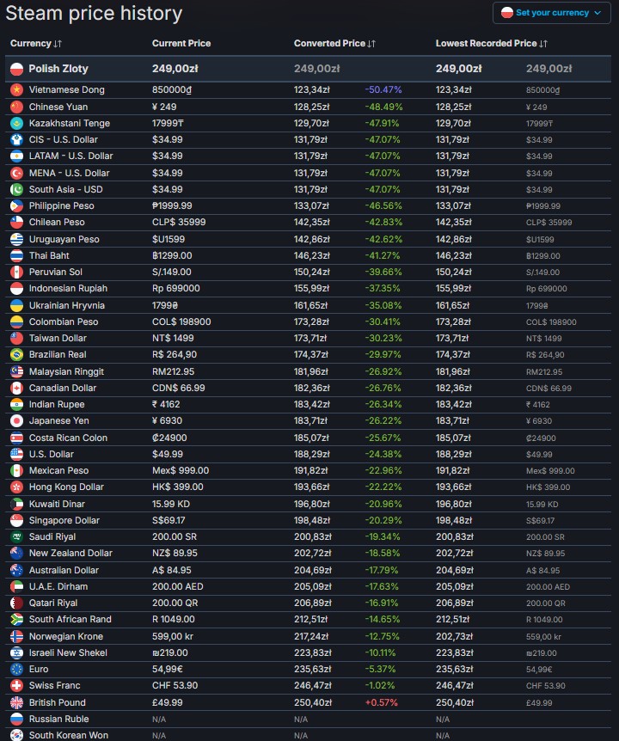Sort by Lowest Recorded Price header
This screenshot has height=741, width=619.
491,43
